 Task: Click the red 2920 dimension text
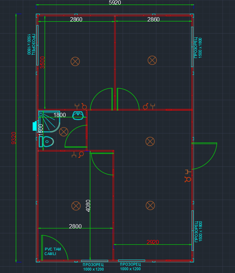pyautogui.click(x=153, y=242)
